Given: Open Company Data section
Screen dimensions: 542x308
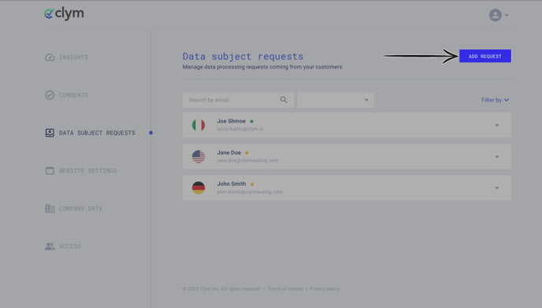Looking at the screenshot, I should click(80, 208).
